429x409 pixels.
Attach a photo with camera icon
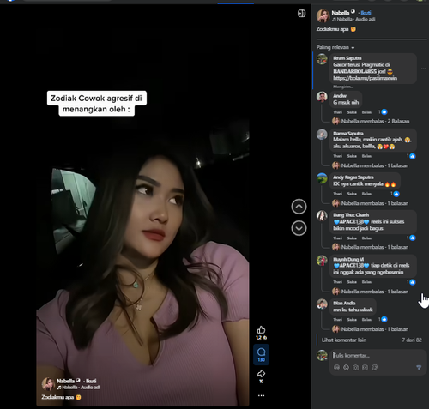[x=355, y=368]
